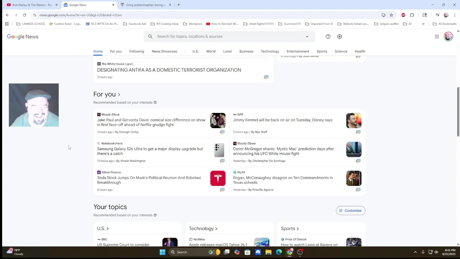Image resolution: width=460 pixels, height=259 pixels.
Task: Open LAMBDA SCHOOL bookmark folder
Action: 31,24
